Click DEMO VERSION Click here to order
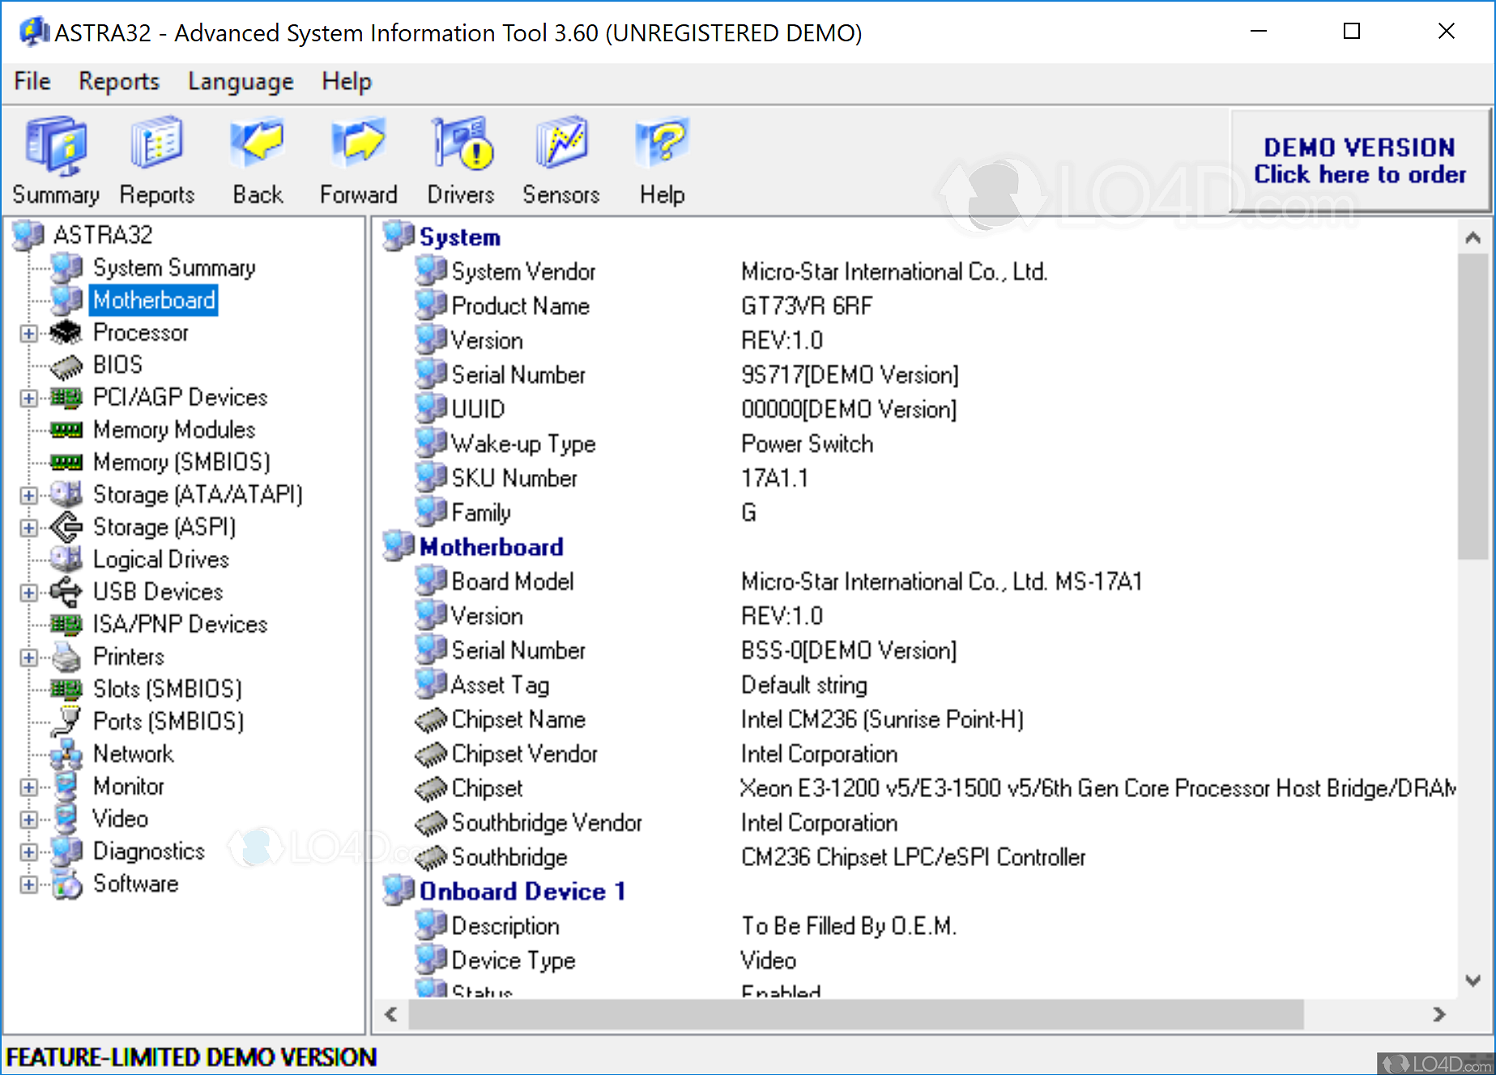The height and width of the screenshot is (1075, 1496). tap(1360, 160)
